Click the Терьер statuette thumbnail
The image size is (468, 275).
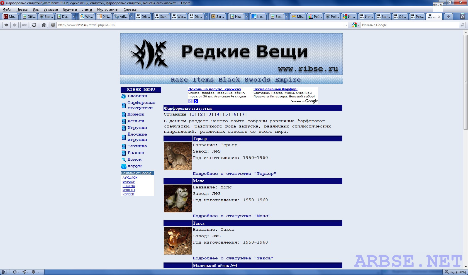178,156
